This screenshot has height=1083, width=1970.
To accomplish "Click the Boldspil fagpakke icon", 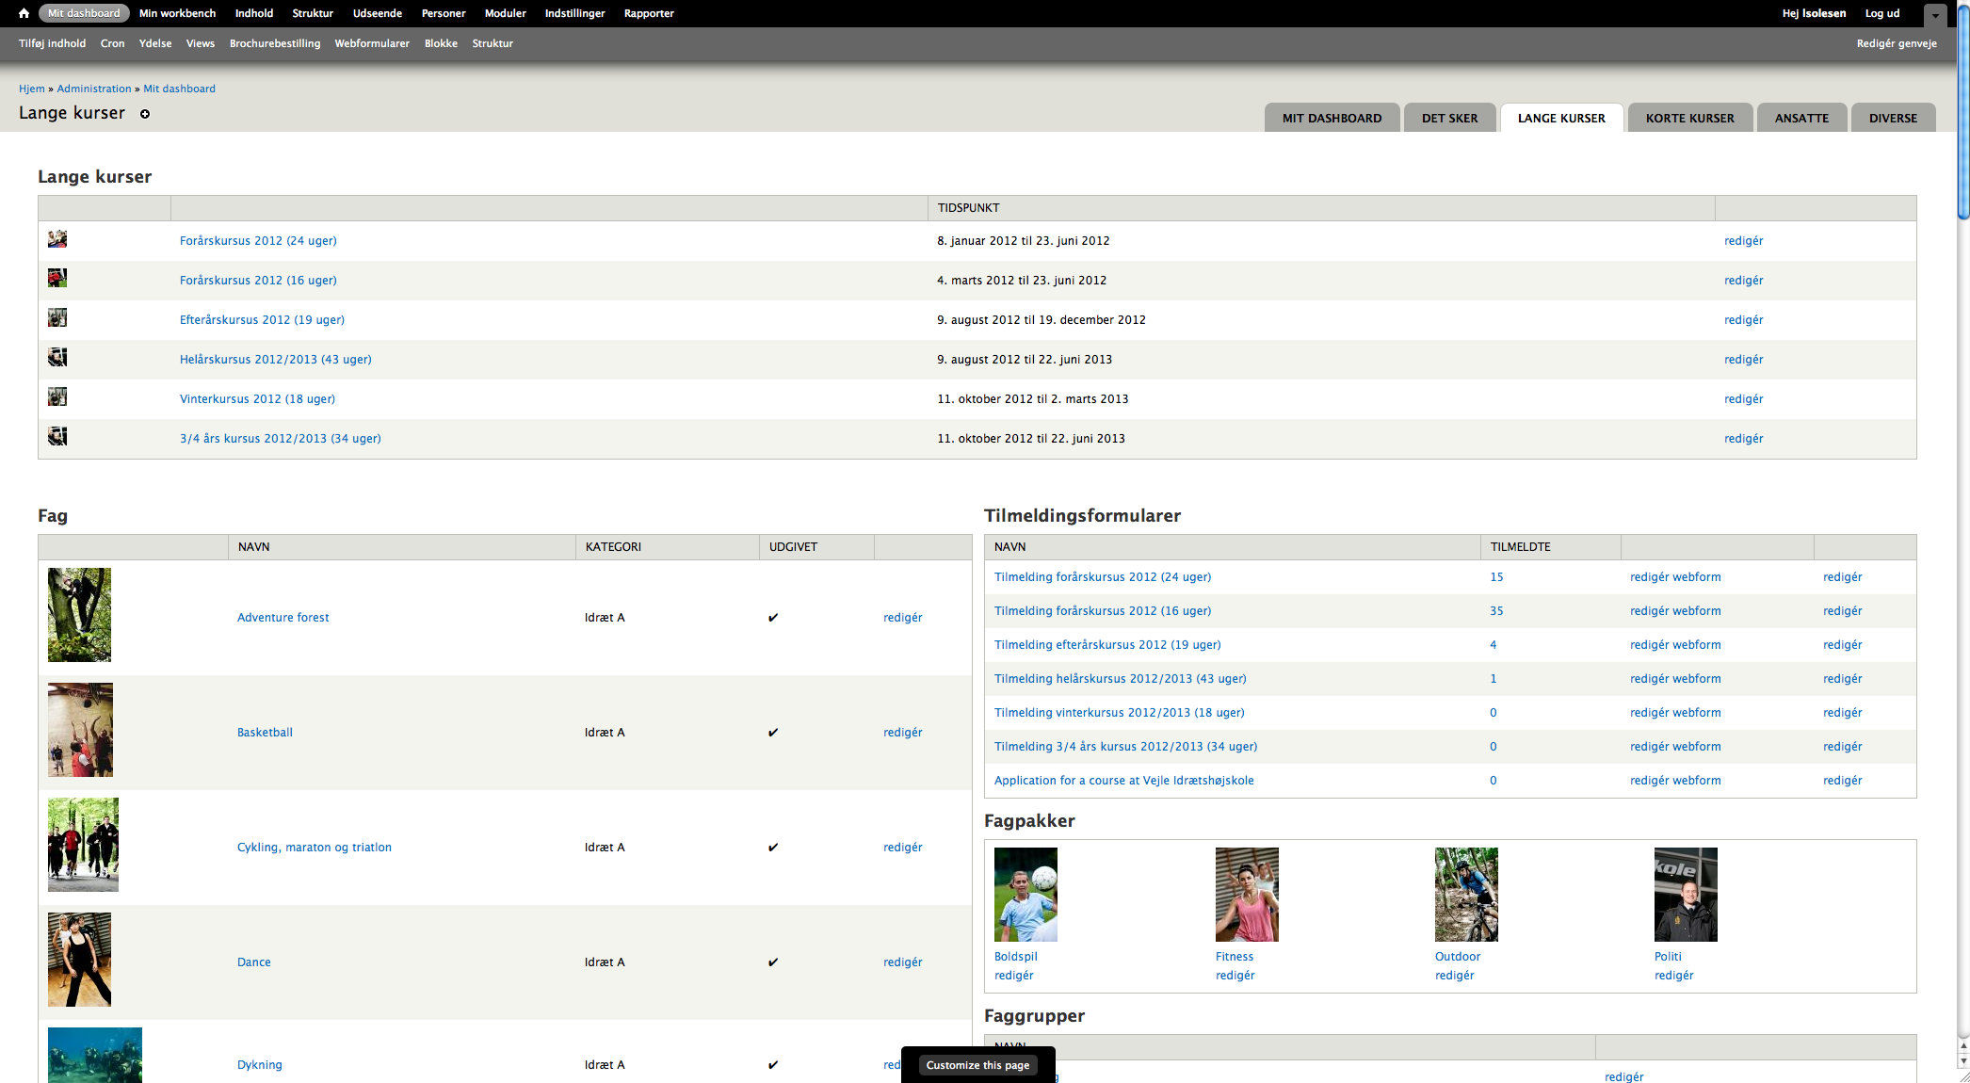I will click(1026, 895).
